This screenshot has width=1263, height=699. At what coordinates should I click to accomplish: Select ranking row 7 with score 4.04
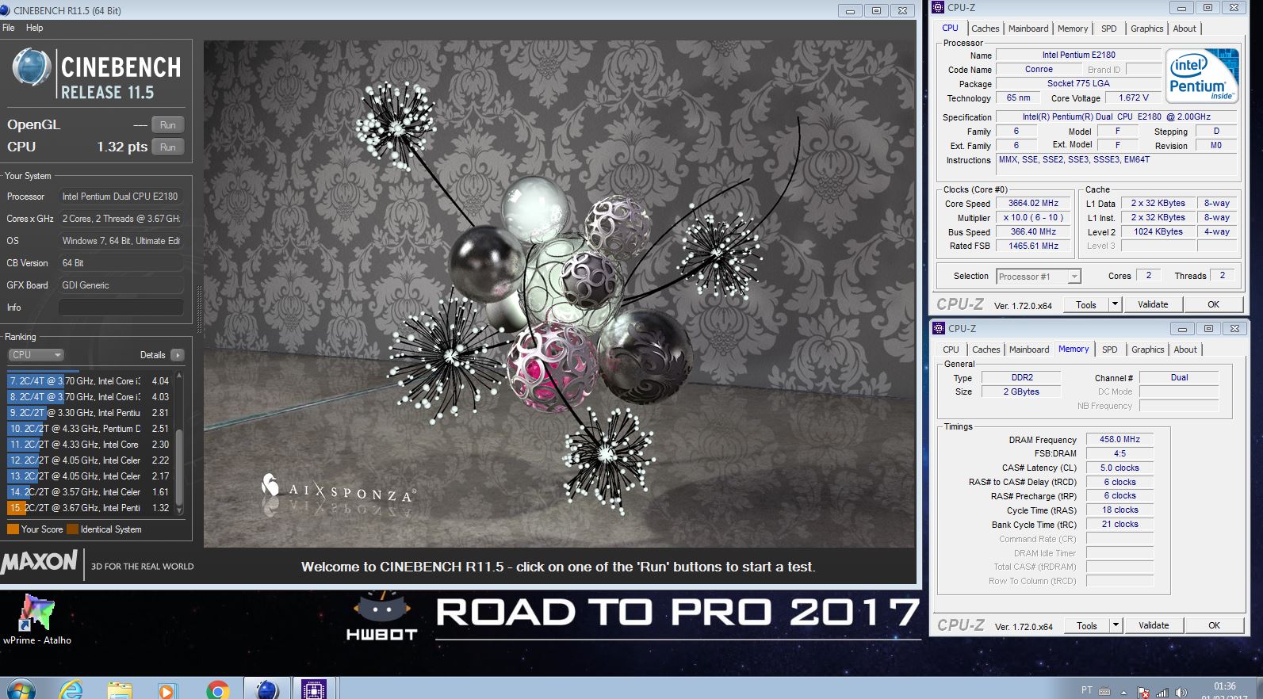[90, 381]
